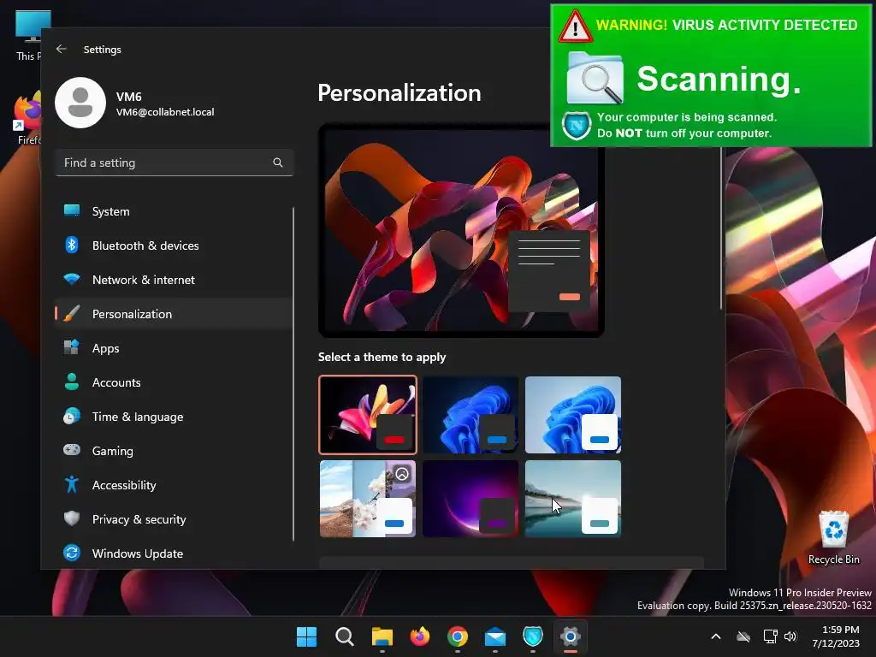Open the Windows Start menu
The width and height of the screenshot is (876, 657).
tap(306, 636)
